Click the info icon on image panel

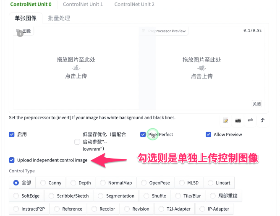point(20,34)
